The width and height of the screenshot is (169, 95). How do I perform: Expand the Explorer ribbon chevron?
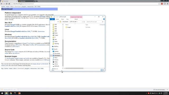[x=102, y=19]
